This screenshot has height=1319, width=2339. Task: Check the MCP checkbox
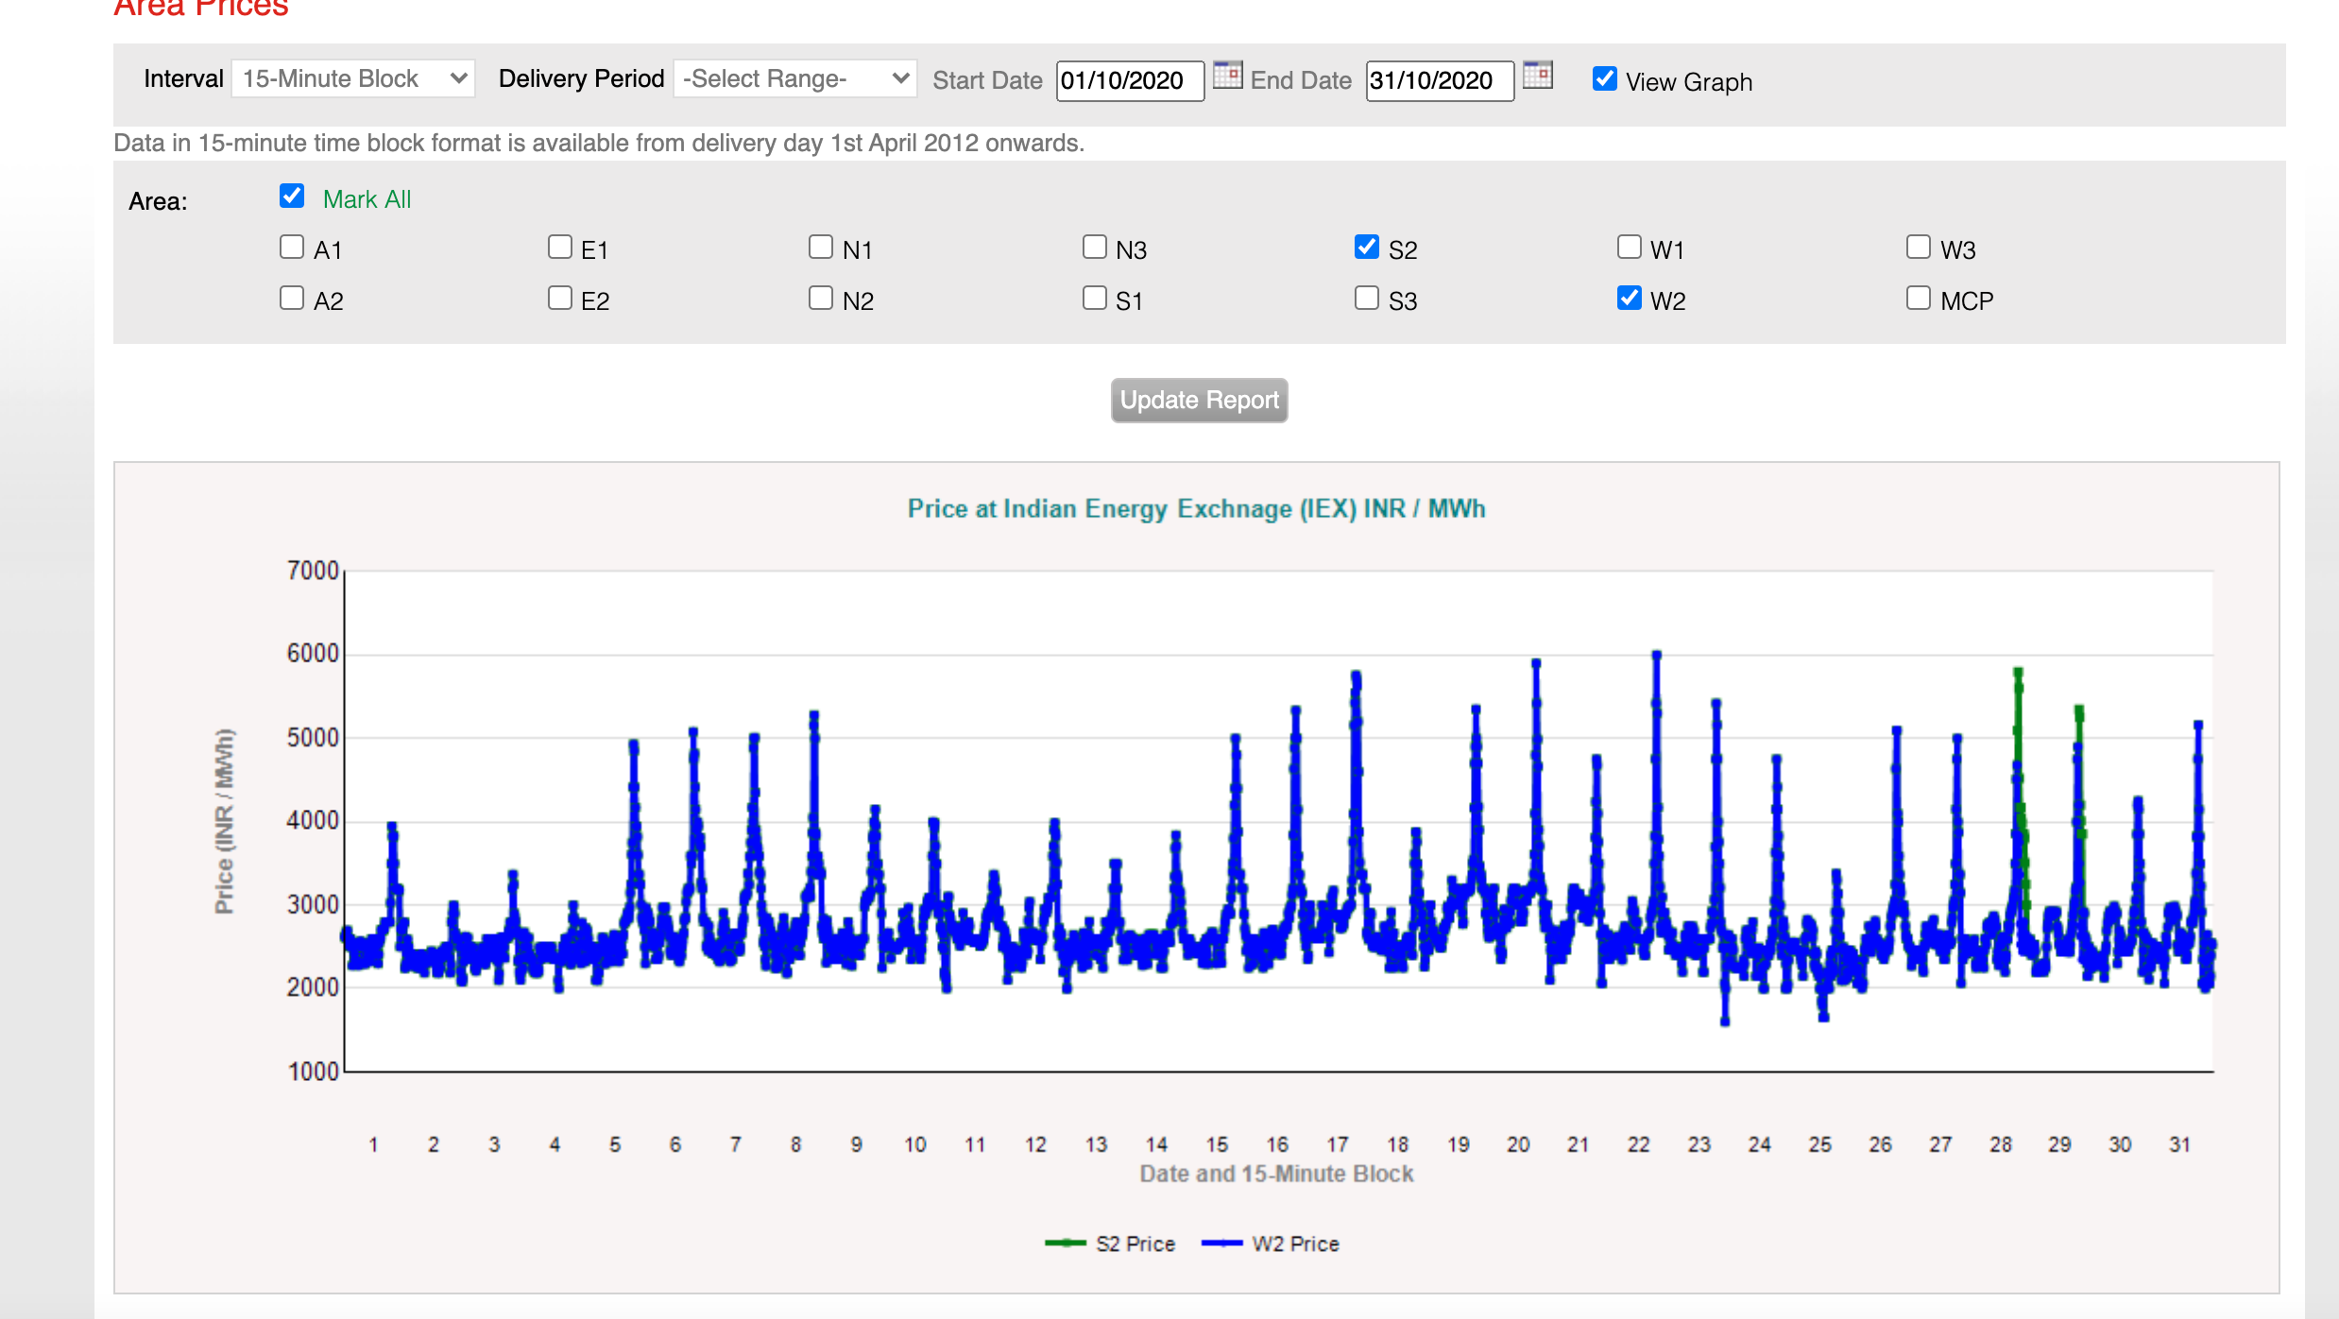click(x=1919, y=298)
